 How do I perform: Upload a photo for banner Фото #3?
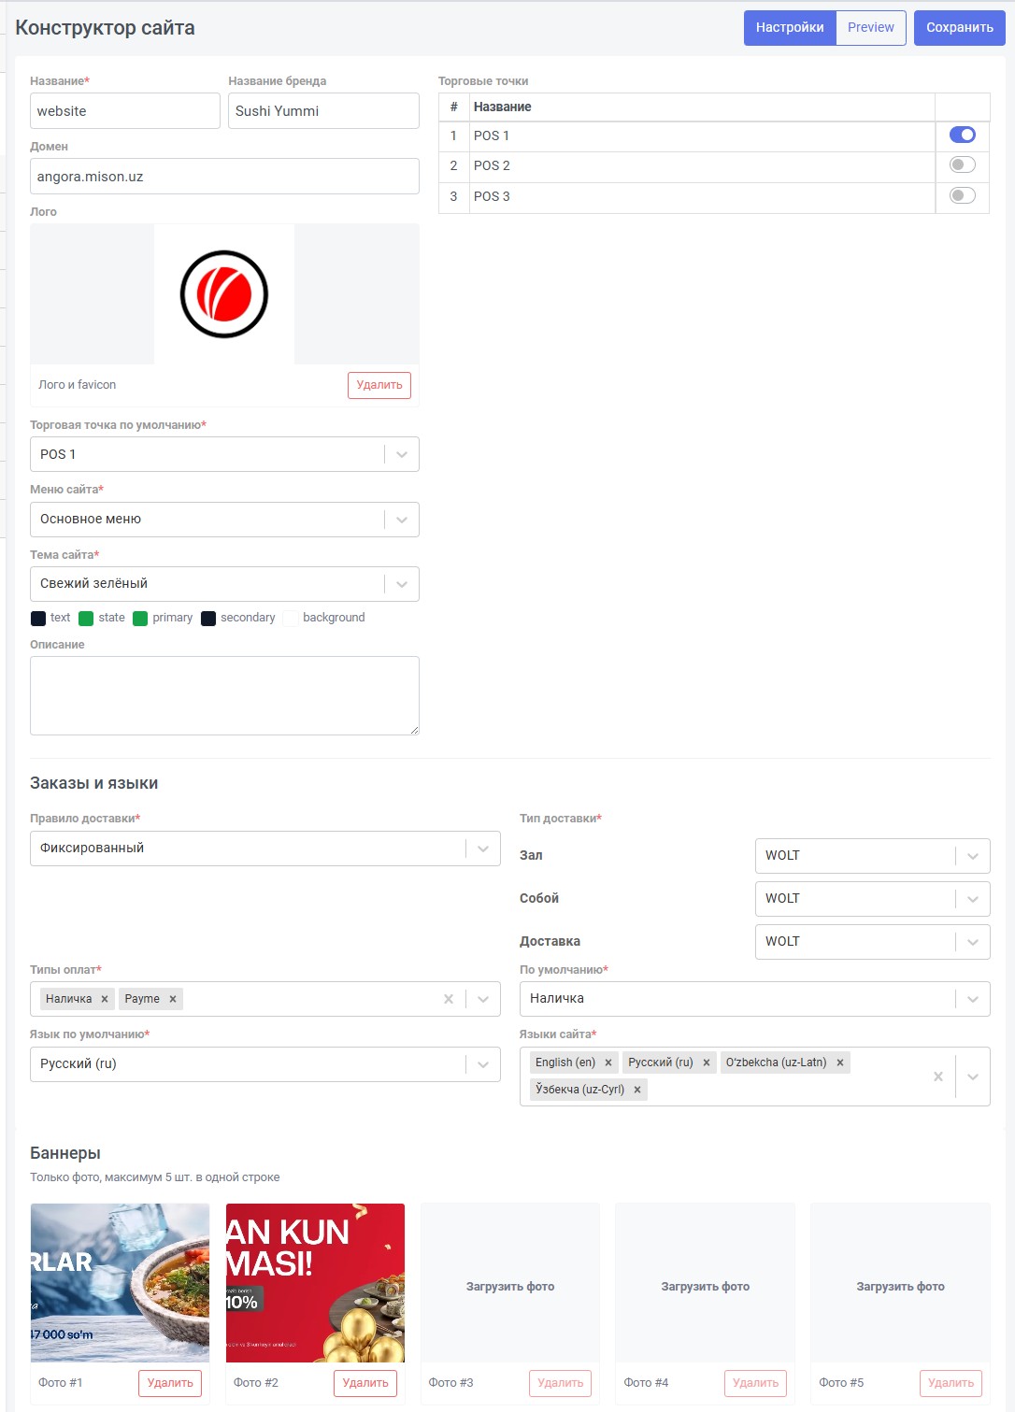510,1283
